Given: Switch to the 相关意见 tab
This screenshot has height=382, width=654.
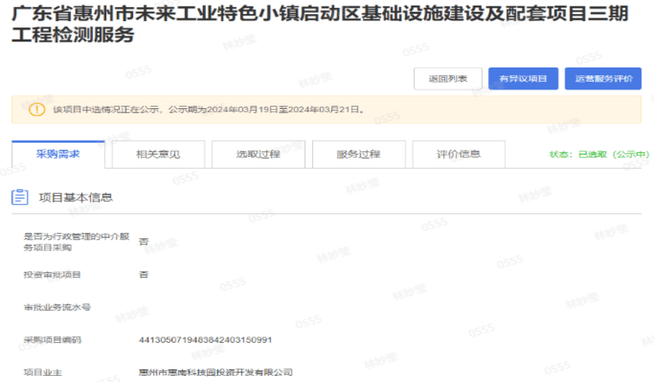Looking at the screenshot, I should pos(158,154).
